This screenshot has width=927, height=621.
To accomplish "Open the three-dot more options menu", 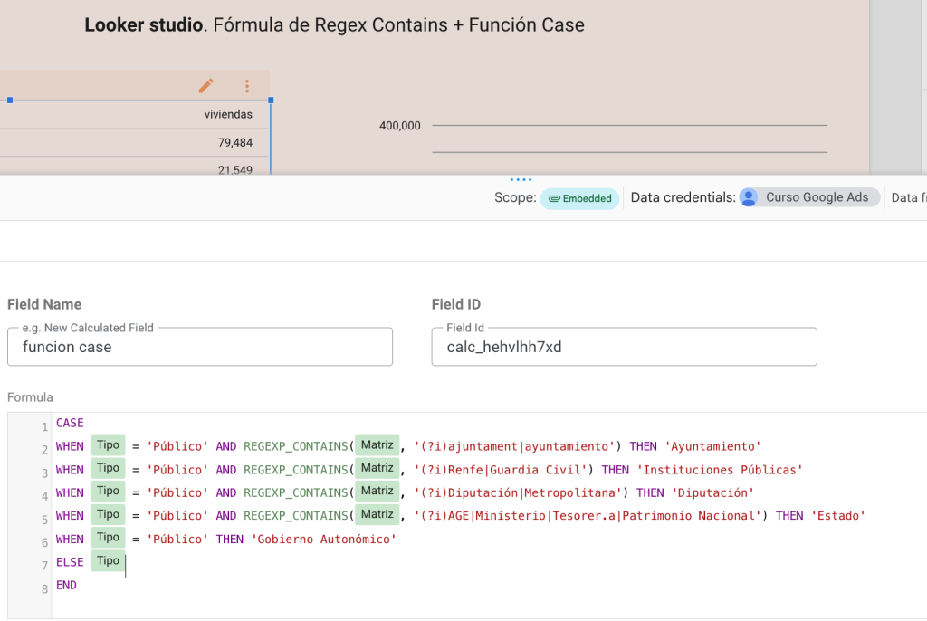I will coord(247,86).
